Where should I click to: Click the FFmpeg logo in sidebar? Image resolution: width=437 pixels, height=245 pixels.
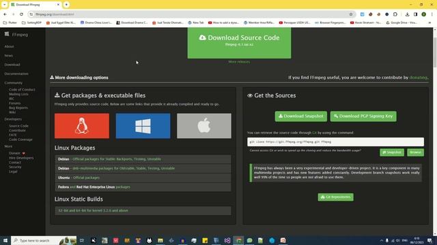coord(16,35)
